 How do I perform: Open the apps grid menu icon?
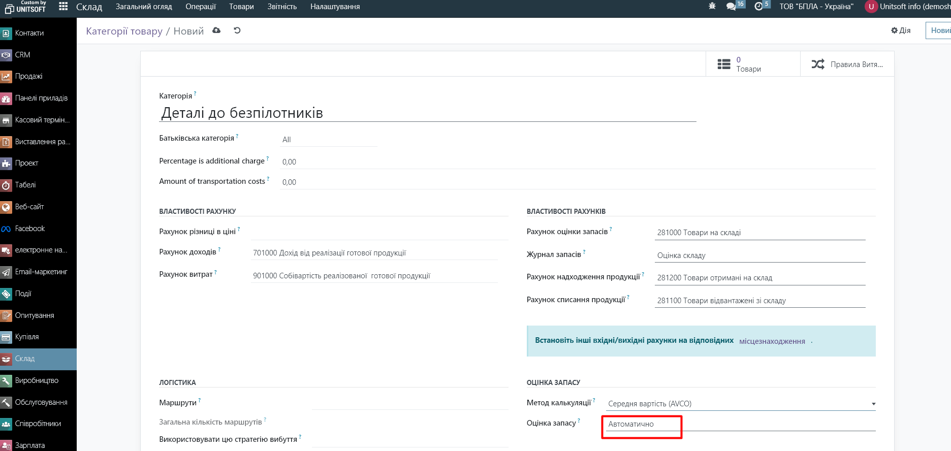63,7
